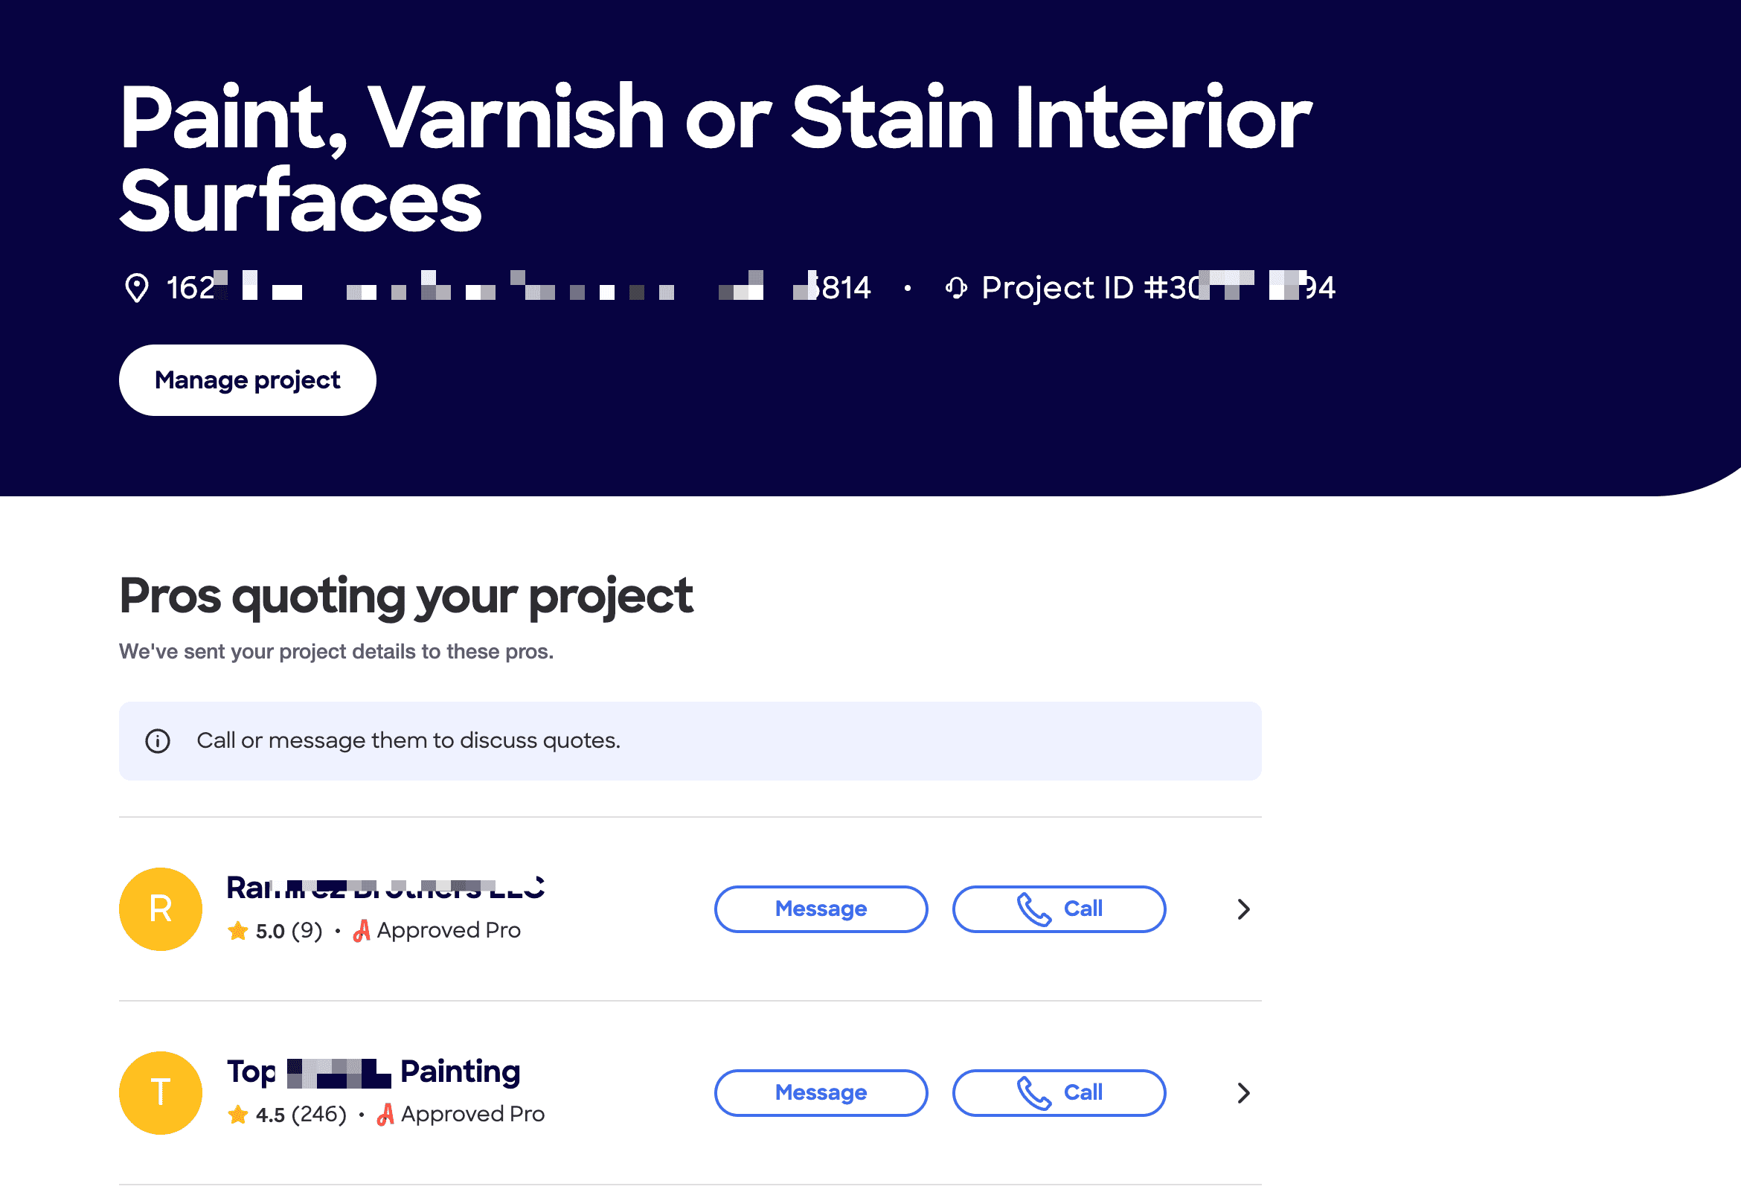Open the Brothers LLC pro name link

click(385, 888)
